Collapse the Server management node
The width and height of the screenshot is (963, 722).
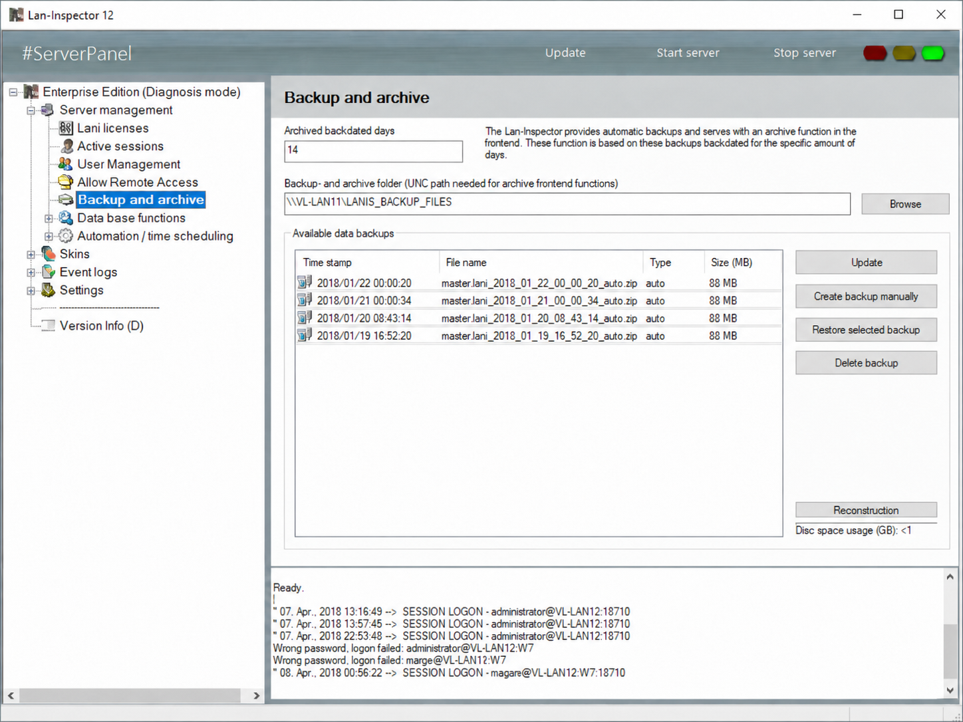coord(31,110)
